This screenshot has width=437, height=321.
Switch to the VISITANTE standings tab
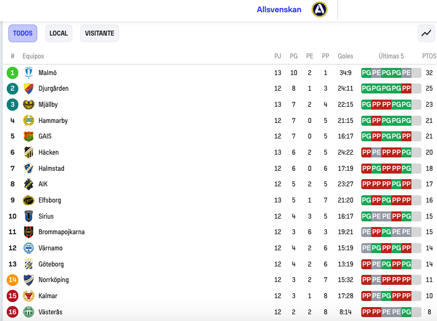(100, 33)
